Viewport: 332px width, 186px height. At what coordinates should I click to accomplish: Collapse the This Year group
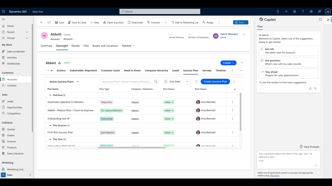(x=50, y=139)
